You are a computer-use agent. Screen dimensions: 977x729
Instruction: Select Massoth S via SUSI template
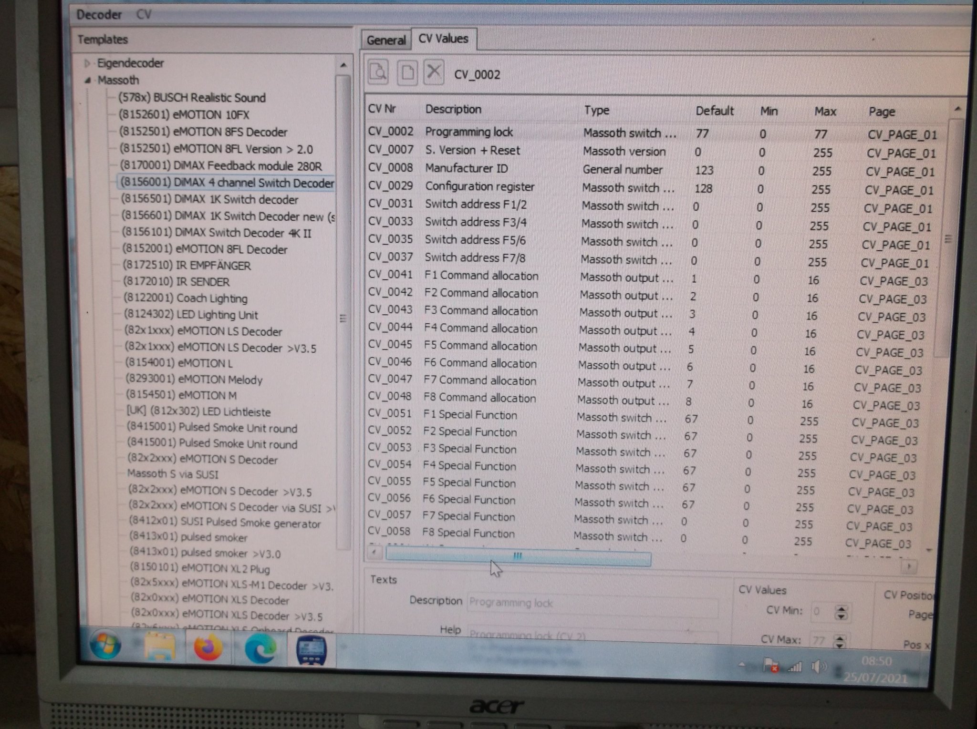point(173,474)
